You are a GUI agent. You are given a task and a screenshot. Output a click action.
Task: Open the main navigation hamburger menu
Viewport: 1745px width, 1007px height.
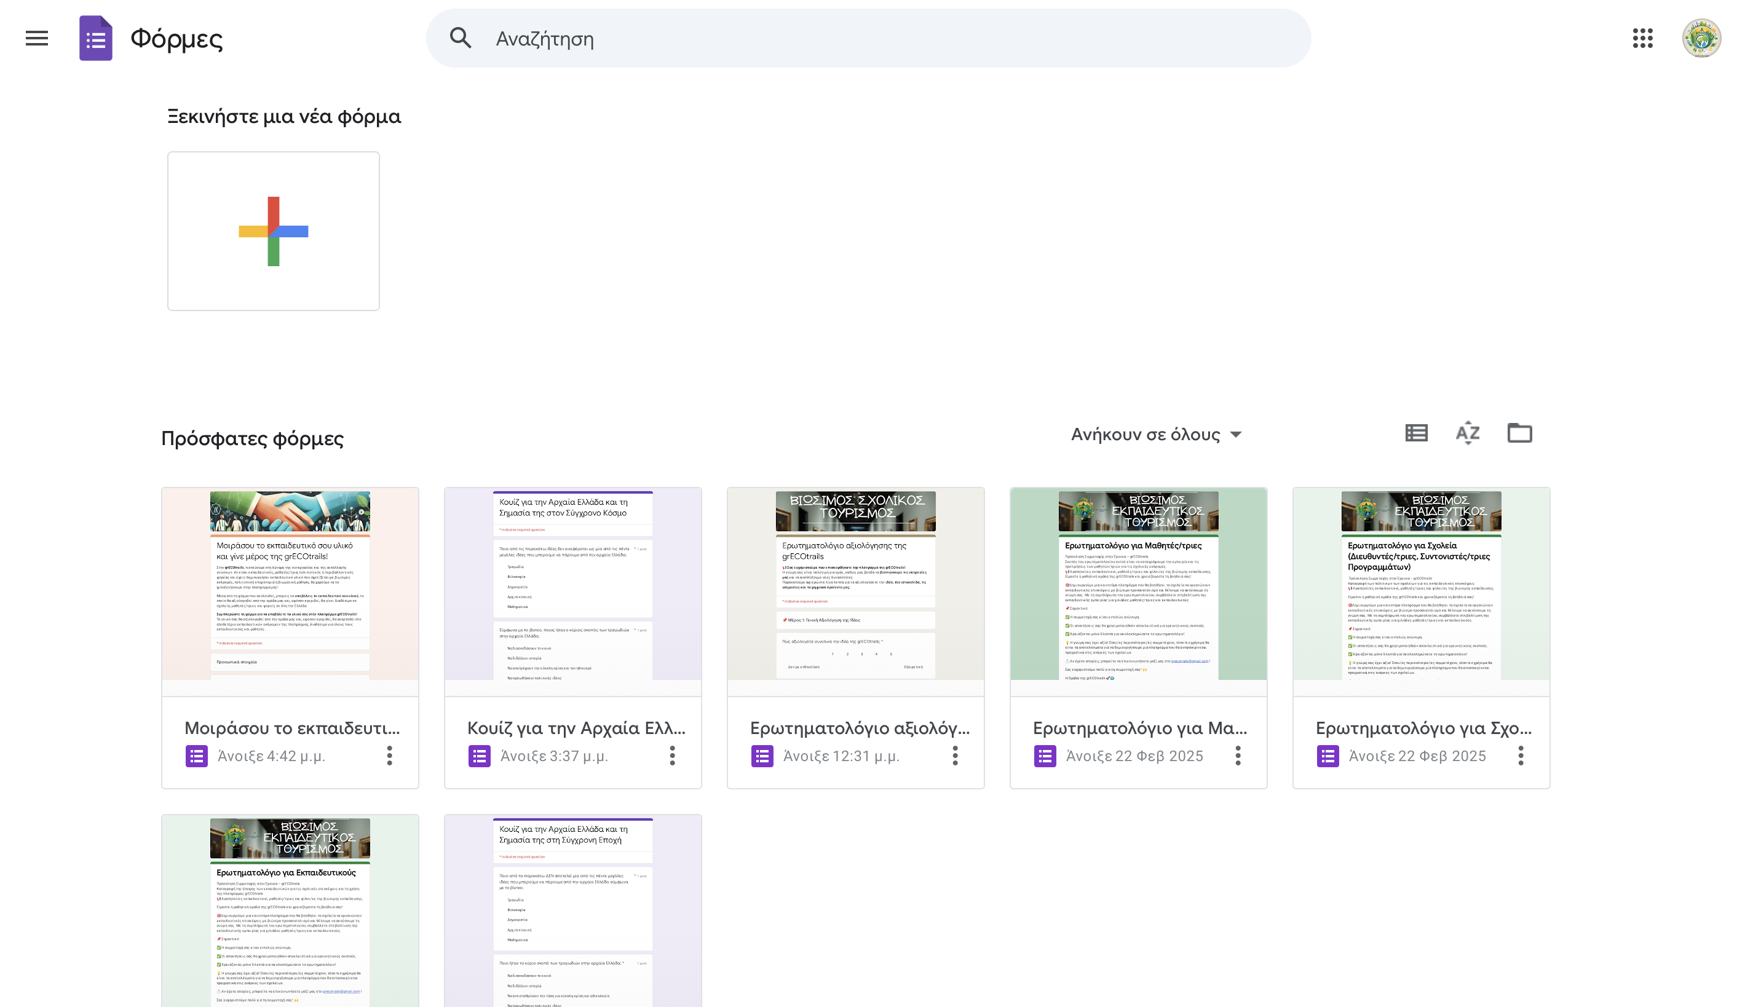pos(36,39)
